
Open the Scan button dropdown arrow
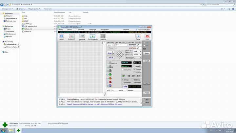pos(114,53)
